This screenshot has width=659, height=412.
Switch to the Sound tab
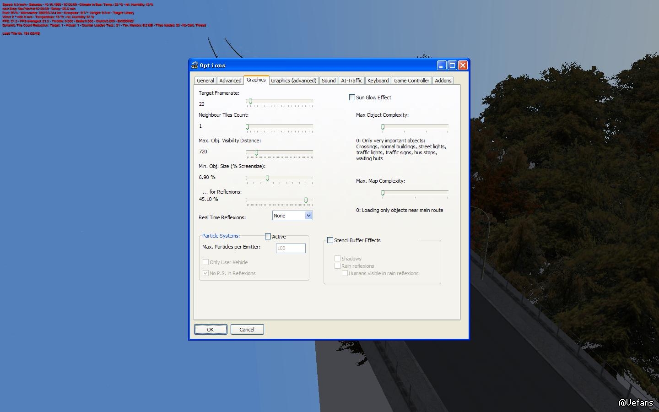click(x=329, y=81)
